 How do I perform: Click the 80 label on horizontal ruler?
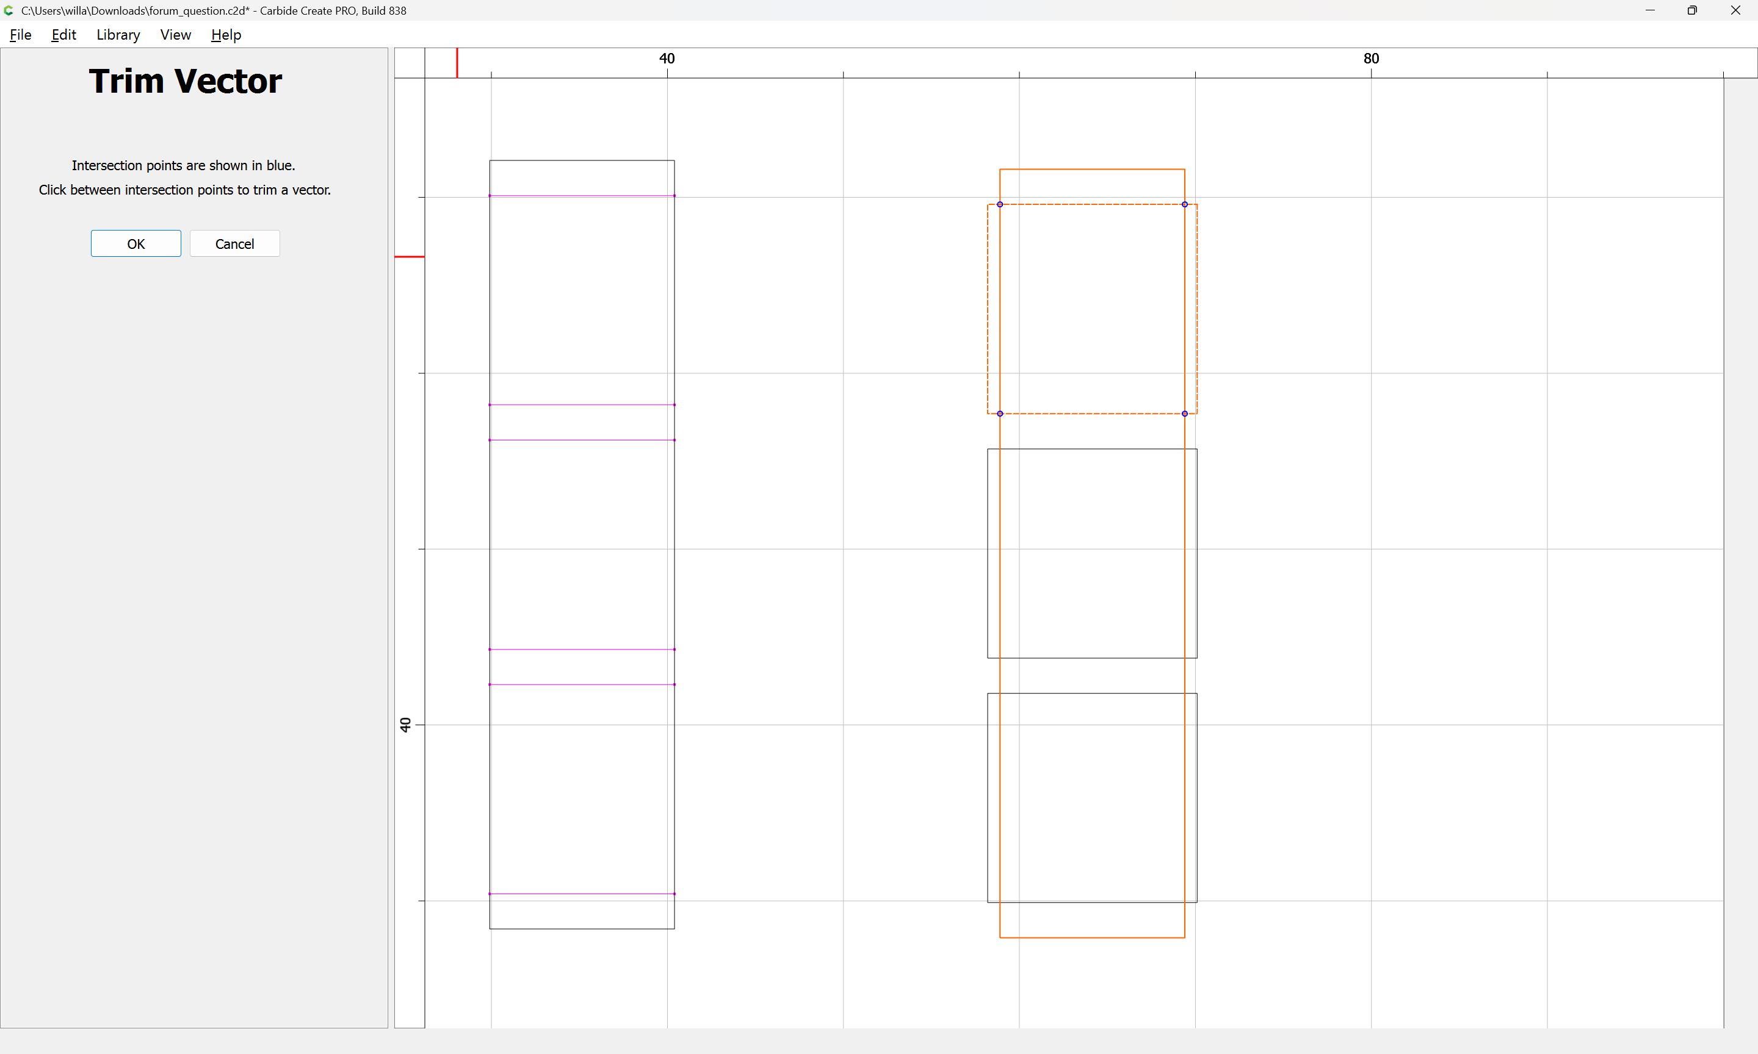[x=1371, y=59]
